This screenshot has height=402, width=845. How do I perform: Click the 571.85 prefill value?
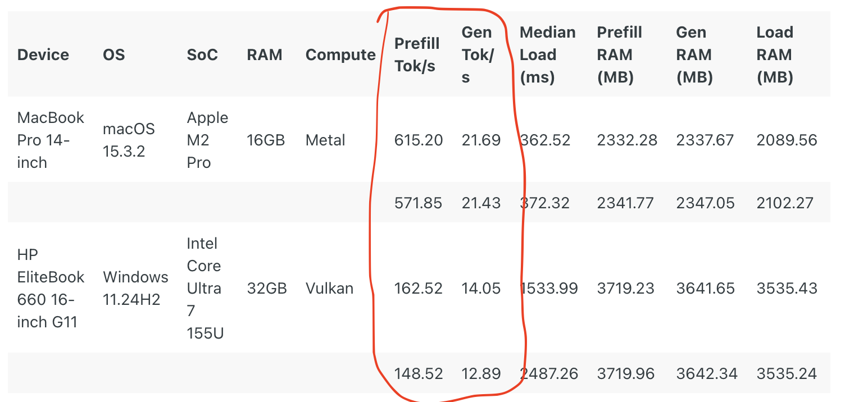point(418,203)
